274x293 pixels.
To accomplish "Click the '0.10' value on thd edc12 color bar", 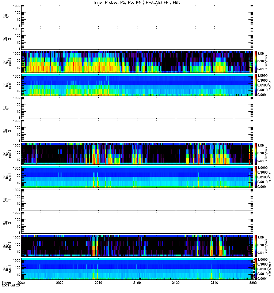I will 260,153.
